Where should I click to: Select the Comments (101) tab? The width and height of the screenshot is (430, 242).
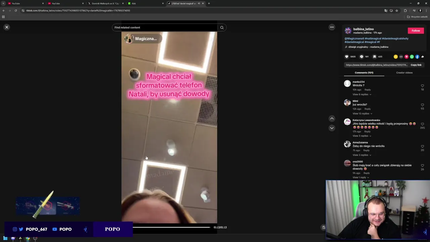(364, 73)
